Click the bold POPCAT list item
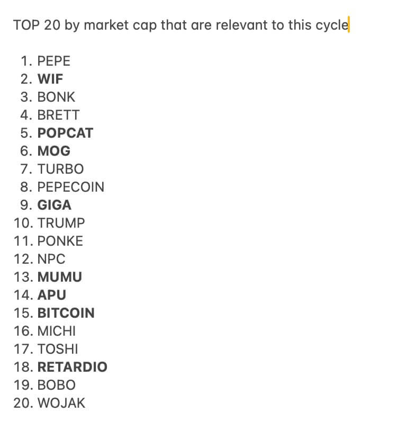The width and height of the screenshot is (398, 431). [x=65, y=133]
